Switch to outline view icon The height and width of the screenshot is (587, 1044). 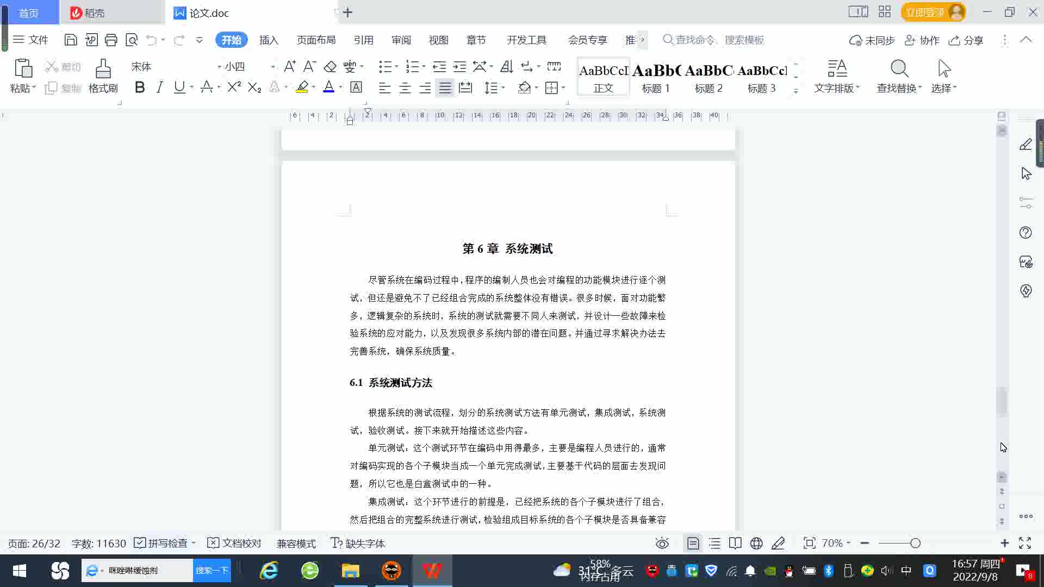(x=714, y=543)
